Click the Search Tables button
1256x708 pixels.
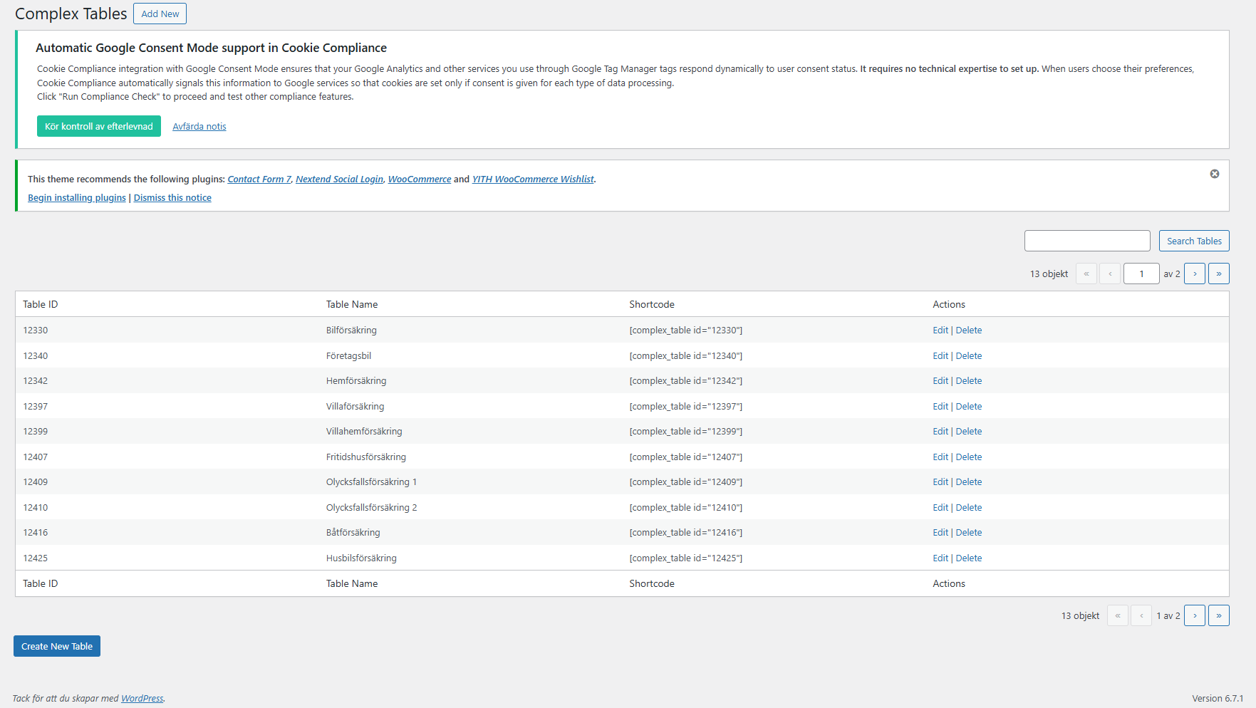(1193, 241)
